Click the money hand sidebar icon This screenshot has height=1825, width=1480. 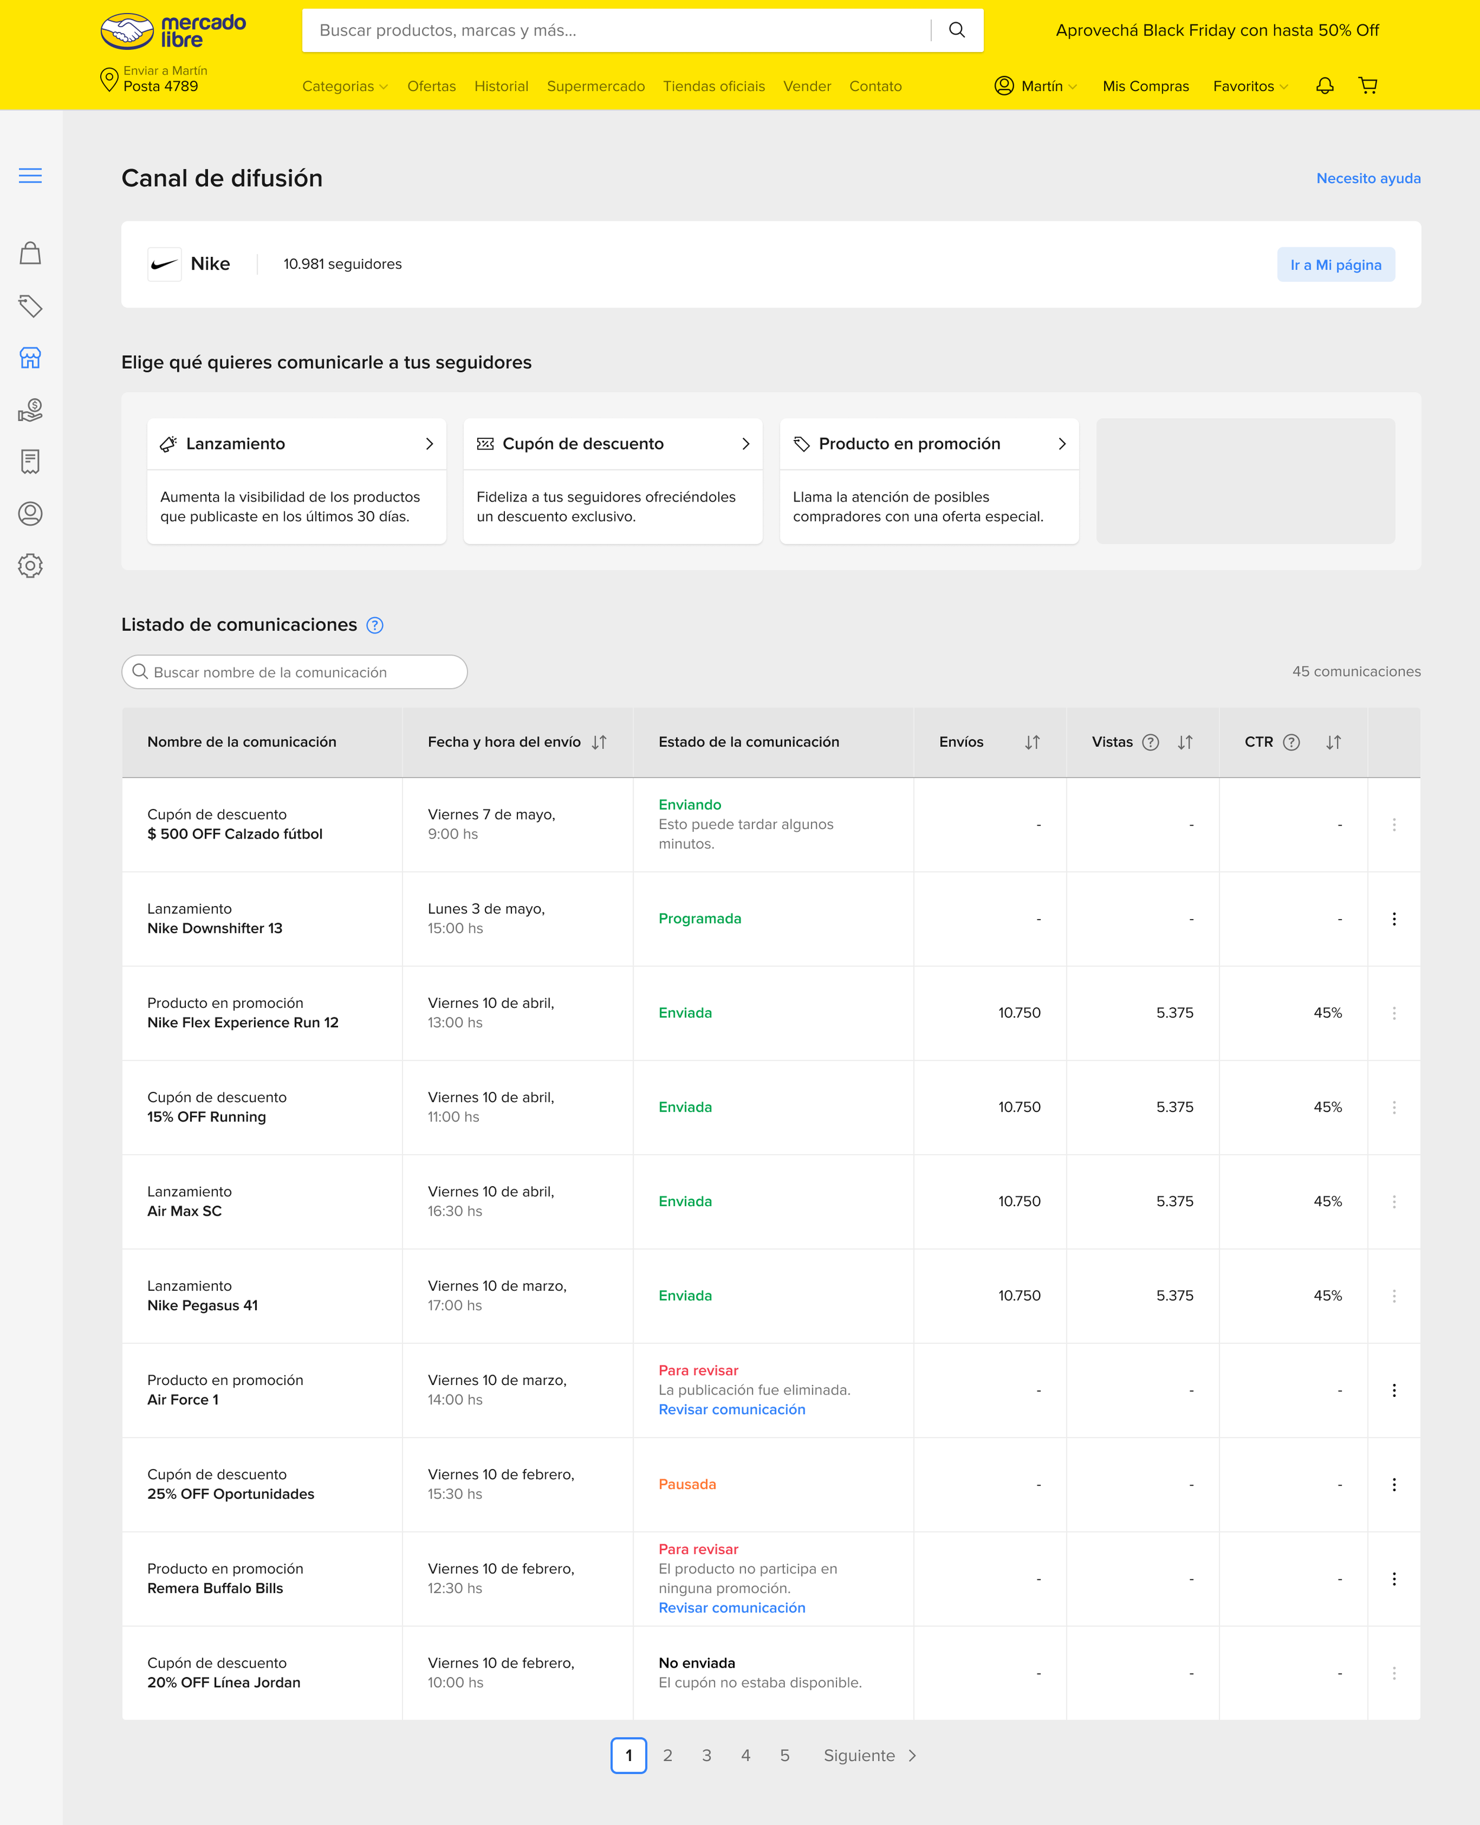click(31, 410)
